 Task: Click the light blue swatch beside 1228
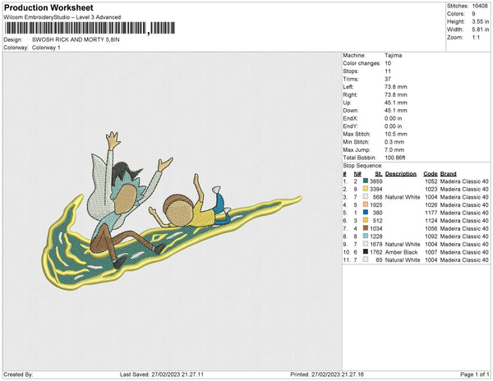(366, 236)
